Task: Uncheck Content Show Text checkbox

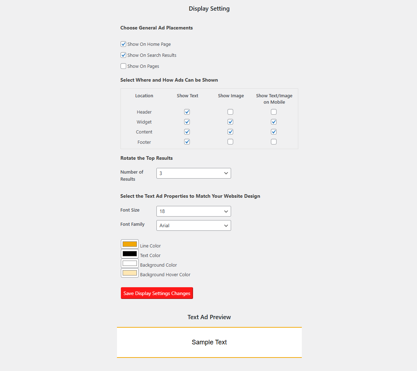Action: [x=187, y=132]
